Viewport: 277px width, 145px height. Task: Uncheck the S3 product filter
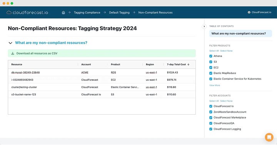pos(210,62)
